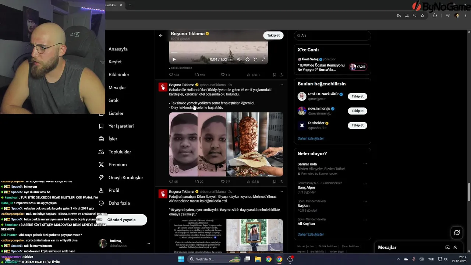Viewport: 471px width, 265px height.
Task: Open the Ümit Özdağ live broadcast
Action: pos(332,65)
